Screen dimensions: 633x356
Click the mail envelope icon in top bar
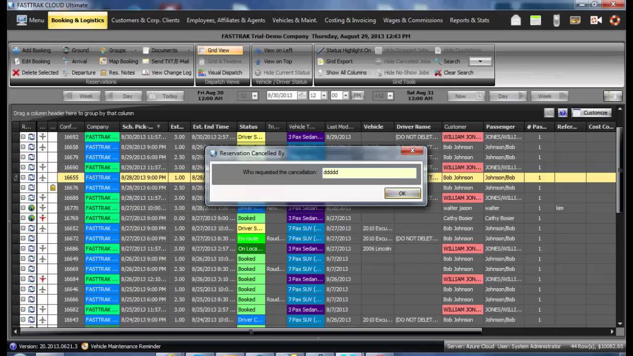[x=516, y=20]
